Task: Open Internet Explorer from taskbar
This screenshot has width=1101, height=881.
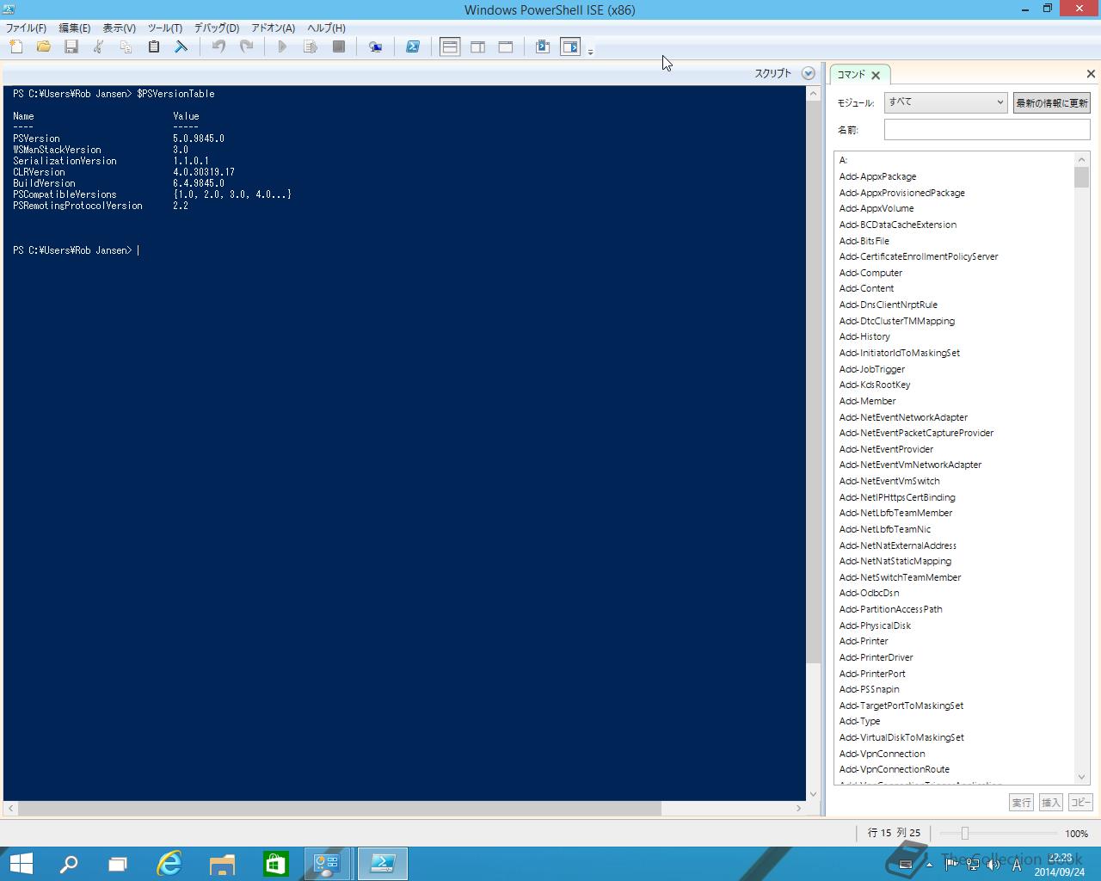Action: click(x=169, y=864)
